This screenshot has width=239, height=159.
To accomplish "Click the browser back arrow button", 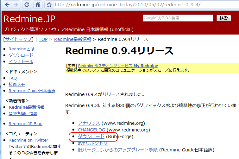I will coord(8,4).
